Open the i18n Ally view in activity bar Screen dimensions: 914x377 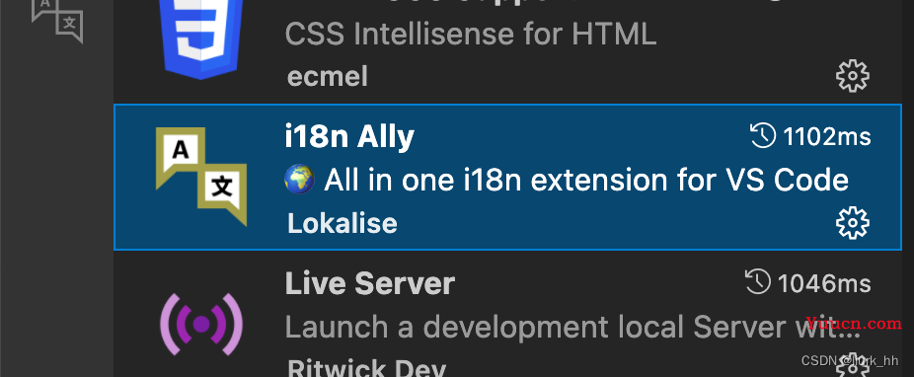pyautogui.click(x=57, y=21)
